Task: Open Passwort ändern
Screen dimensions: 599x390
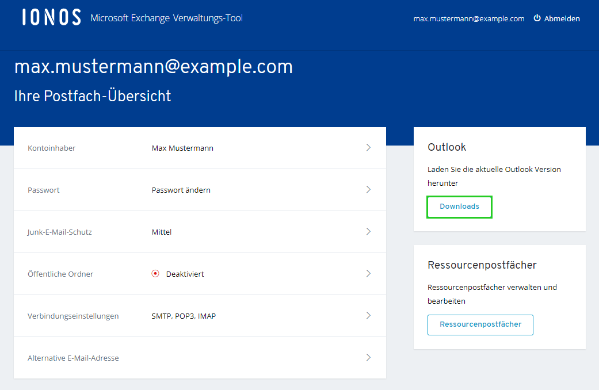Action: [x=181, y=189]
